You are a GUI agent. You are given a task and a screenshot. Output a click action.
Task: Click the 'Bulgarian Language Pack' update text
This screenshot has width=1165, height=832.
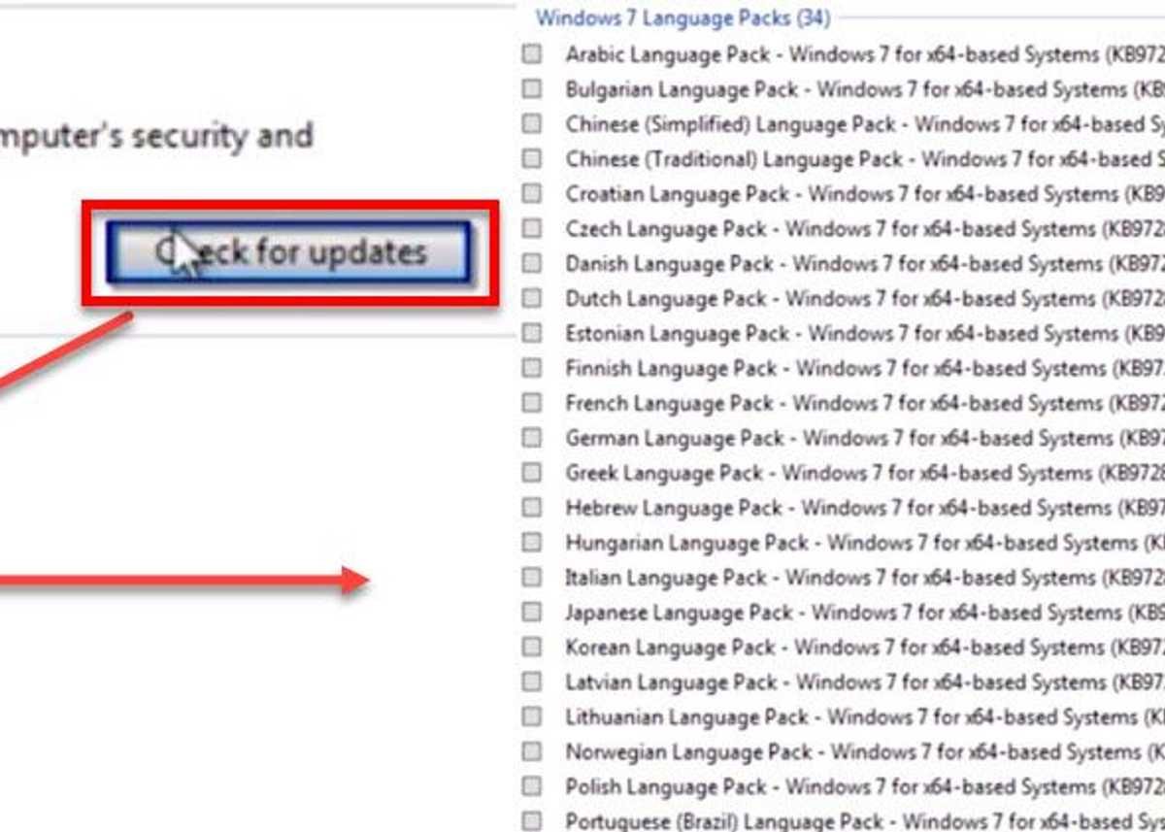865,89
